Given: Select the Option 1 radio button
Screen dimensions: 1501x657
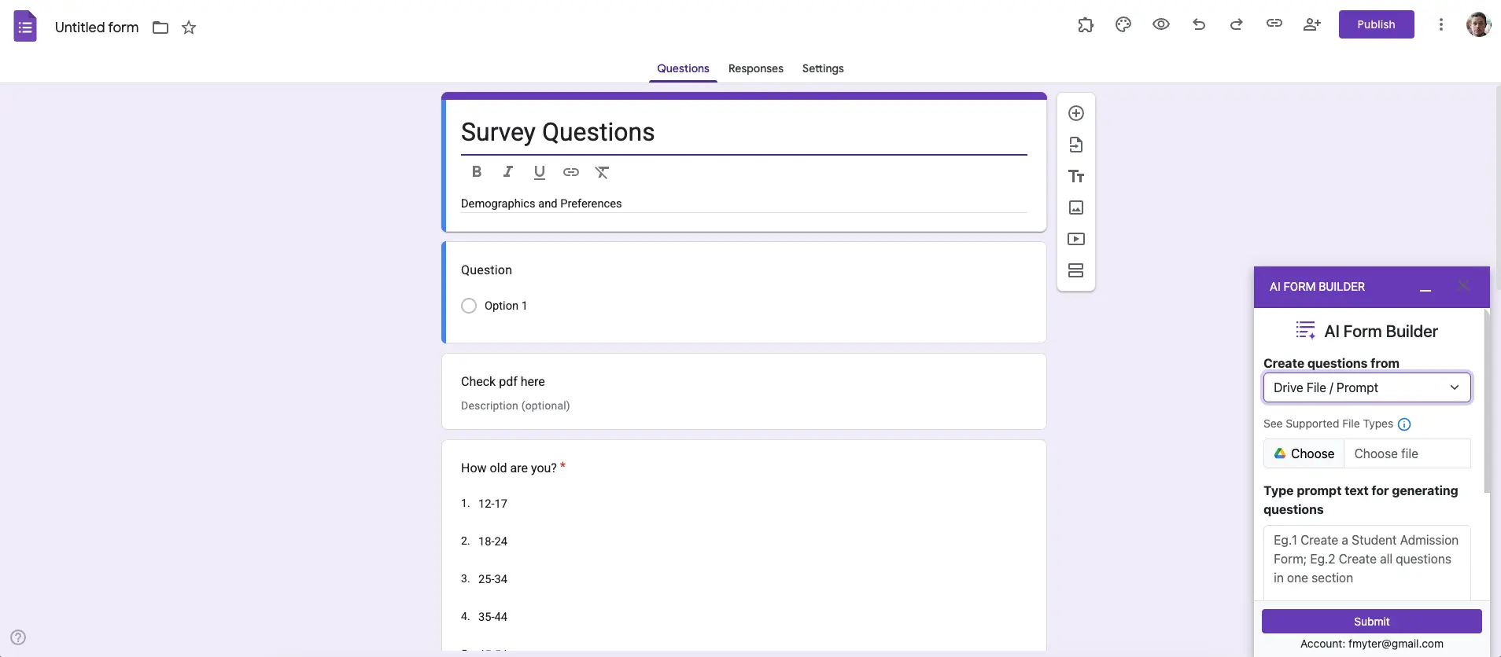Looking at the screenshot, I should point(468,306).
